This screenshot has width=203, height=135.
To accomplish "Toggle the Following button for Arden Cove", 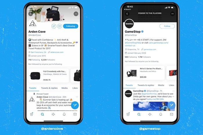I will click(x=70, y=26).
